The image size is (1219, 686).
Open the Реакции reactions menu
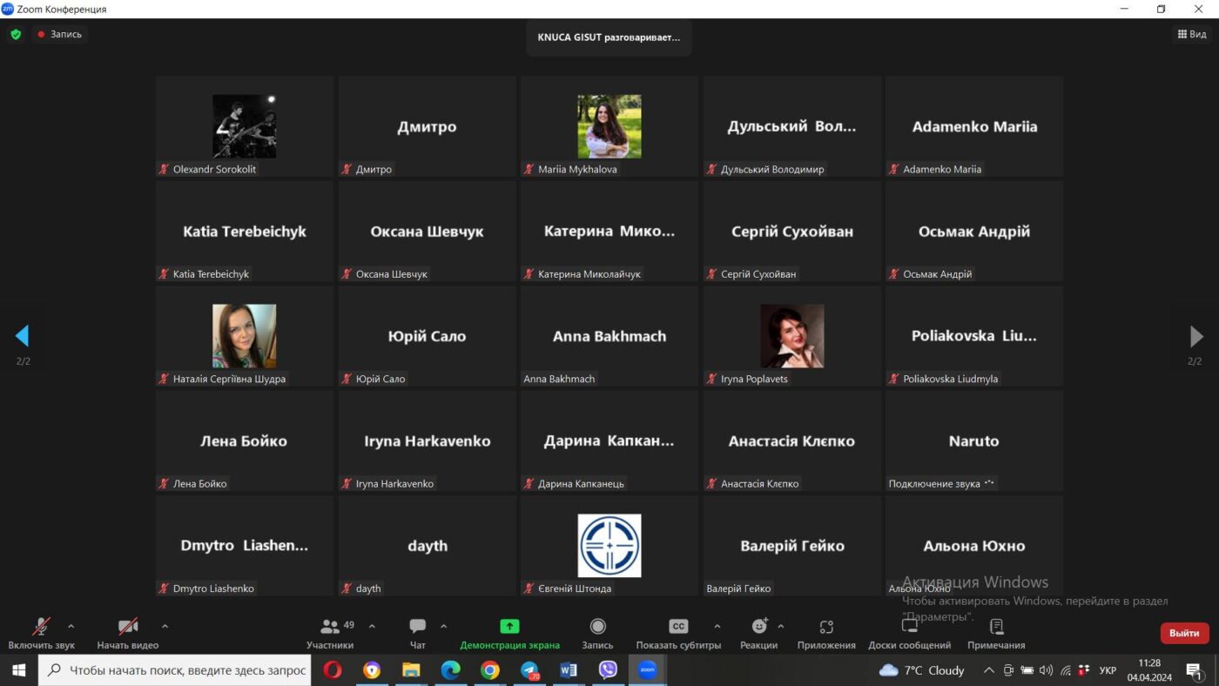point(759,634)
